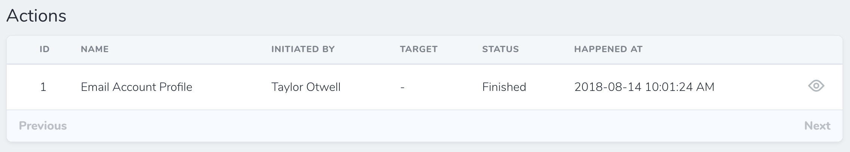Click the INITIATED BY column header
Screen dimensions: 850x152
point(303,49)
